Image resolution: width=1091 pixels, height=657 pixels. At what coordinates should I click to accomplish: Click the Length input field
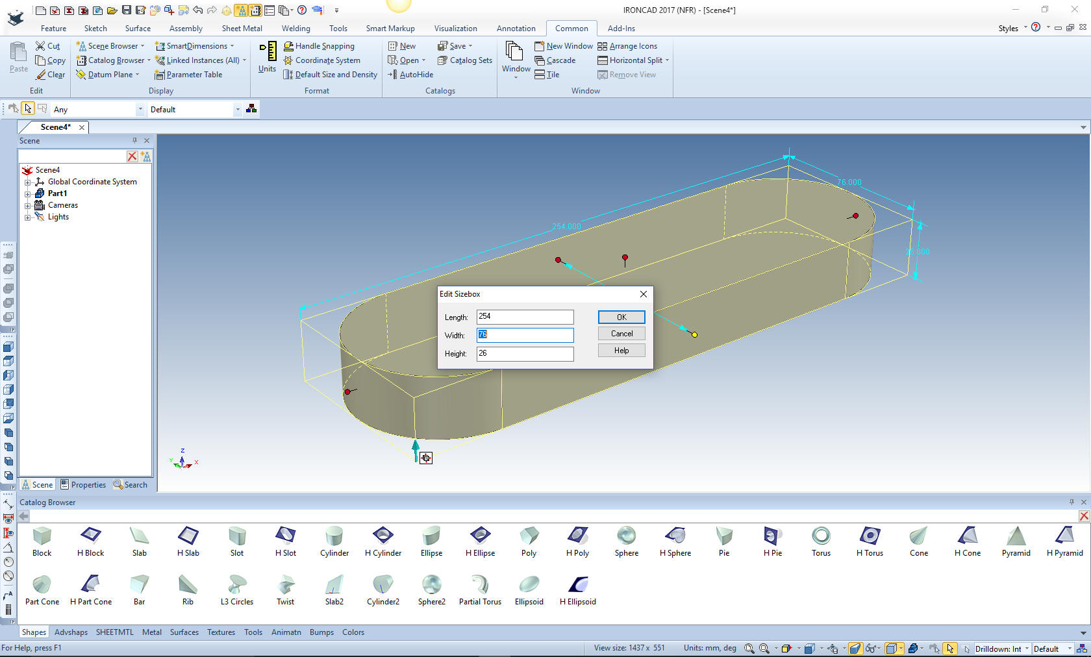click(525, 317)
